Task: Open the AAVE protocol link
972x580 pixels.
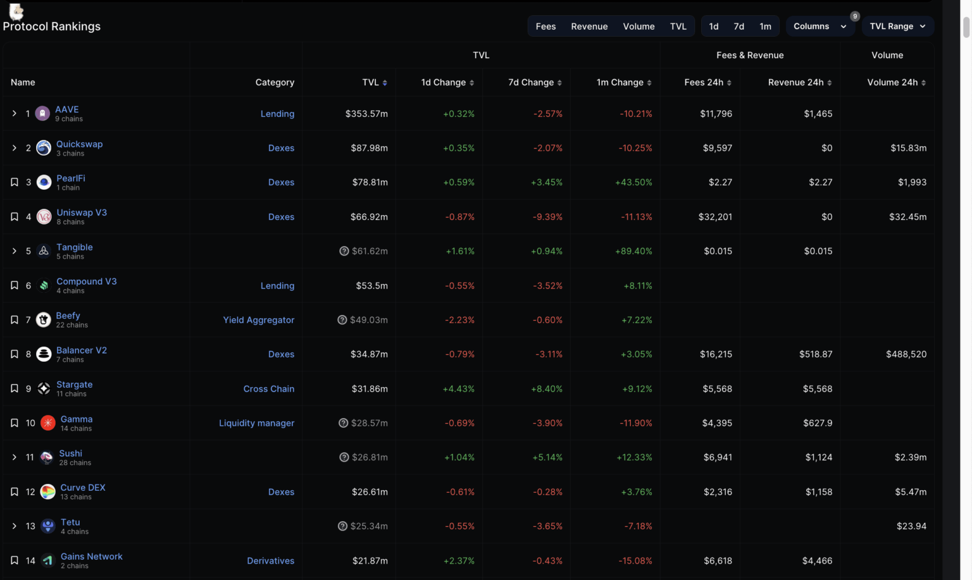Action: point(67,109)
